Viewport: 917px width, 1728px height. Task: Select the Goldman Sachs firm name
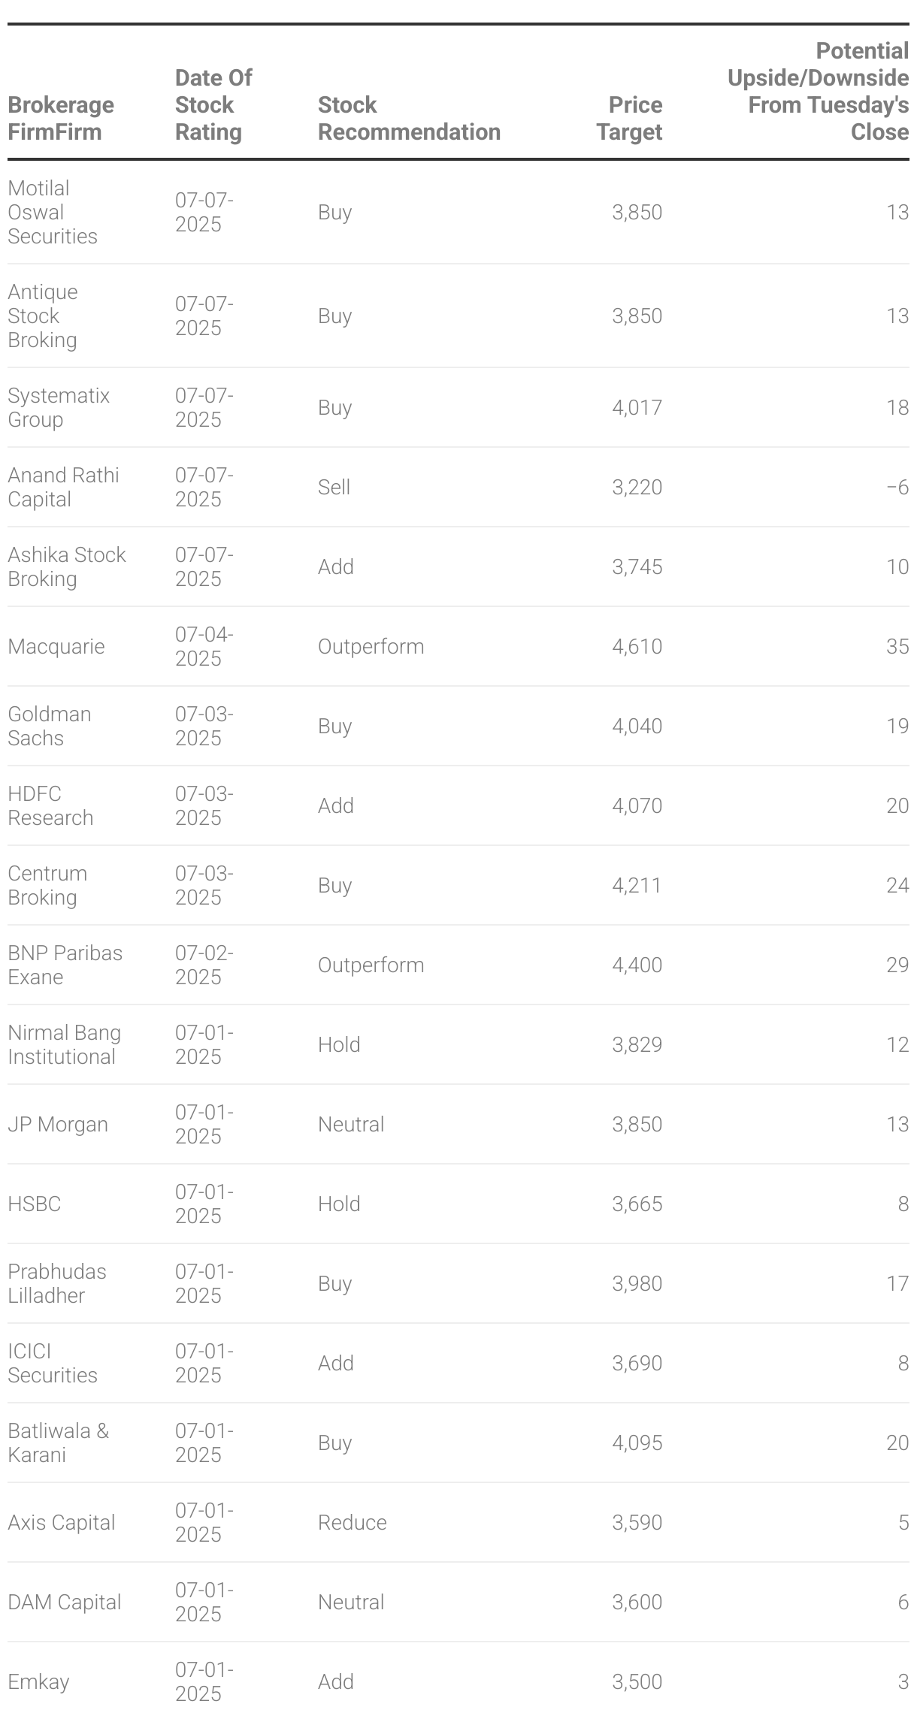click(49, 726)
